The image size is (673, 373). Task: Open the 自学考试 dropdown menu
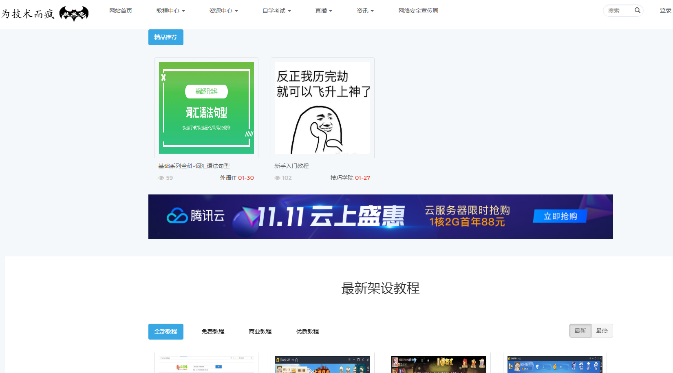pyautogui.click(x=276, y=11)
